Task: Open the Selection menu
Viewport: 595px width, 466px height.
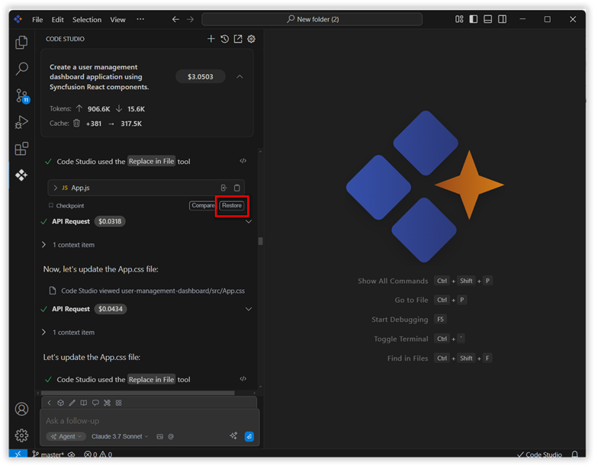Action: click(x=86, y=19)
